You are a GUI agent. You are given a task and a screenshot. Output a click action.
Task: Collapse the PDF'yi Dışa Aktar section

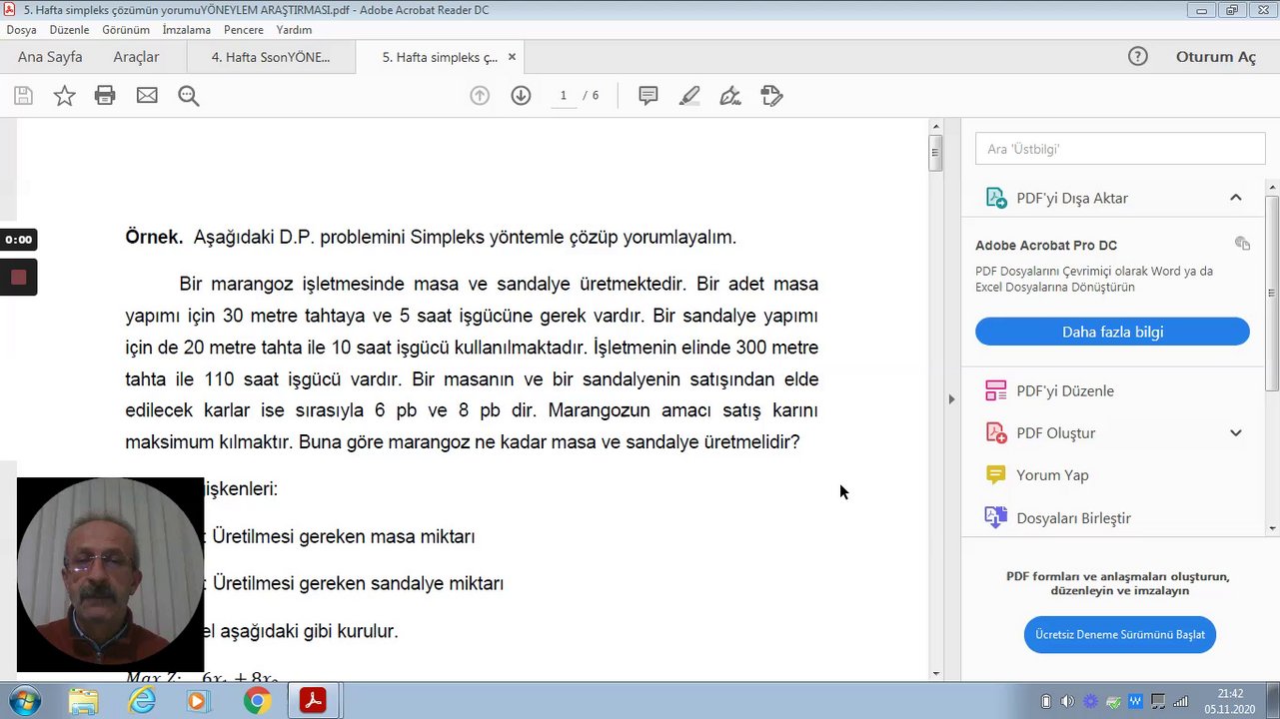point(1236,198)
